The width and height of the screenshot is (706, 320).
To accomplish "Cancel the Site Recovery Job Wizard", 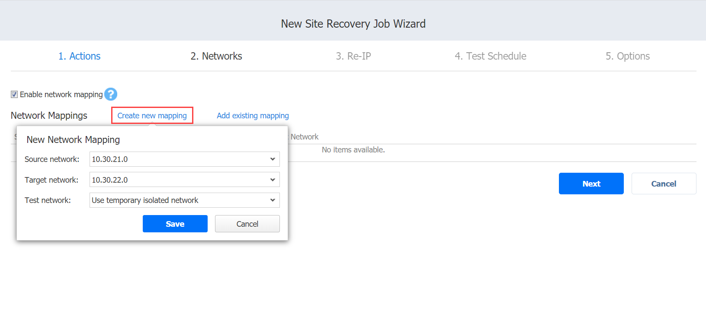I will pos(664,184).
